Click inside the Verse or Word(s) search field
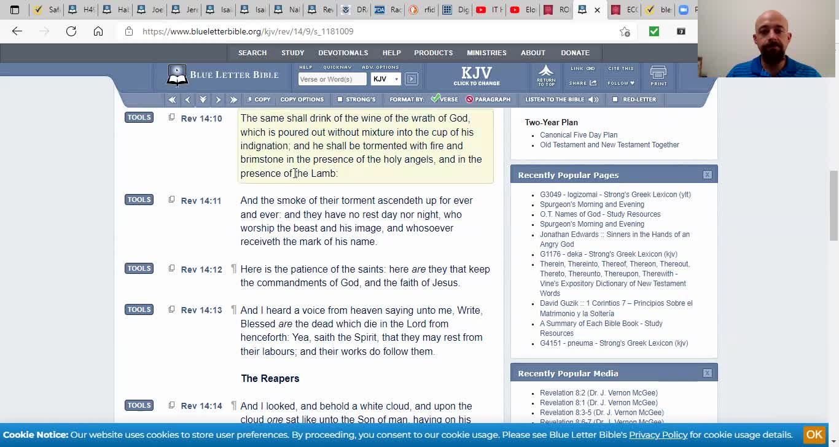Screen dimensions: 839x447 tap(332, 79)
